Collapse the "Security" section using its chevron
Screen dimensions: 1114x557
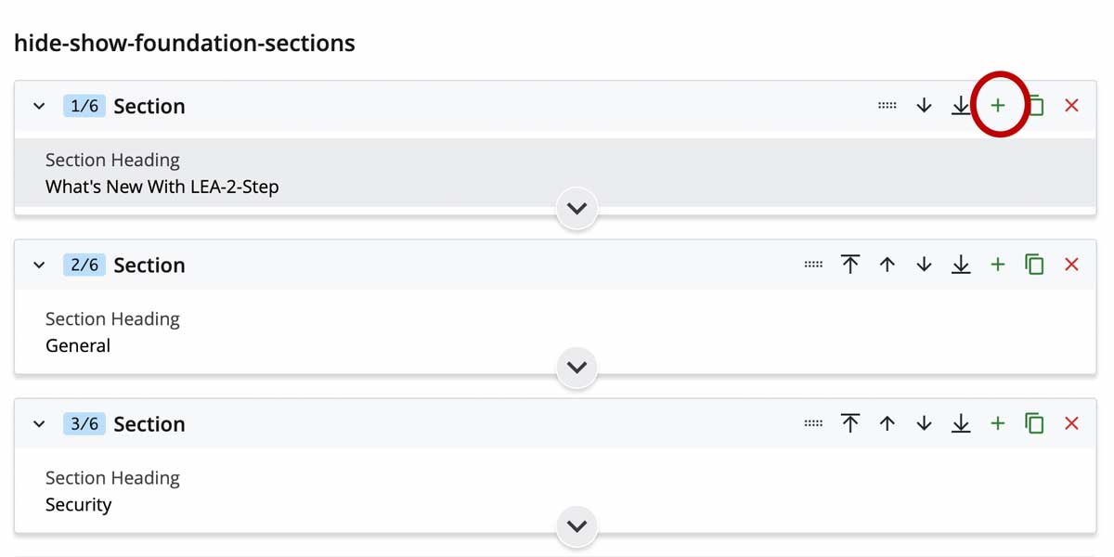pyautogui.click(x=38, y=423)
